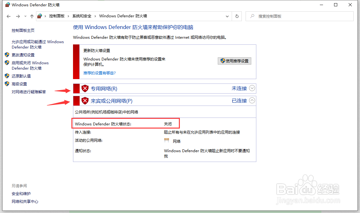Screen dimensions: 360x213
Task: Refresh the page with the refresh button
Action: [237, 16]
